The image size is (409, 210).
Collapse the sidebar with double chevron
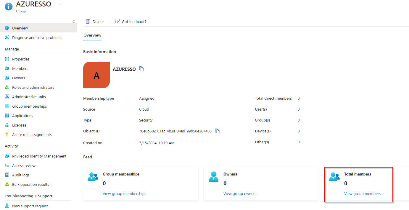74,22
